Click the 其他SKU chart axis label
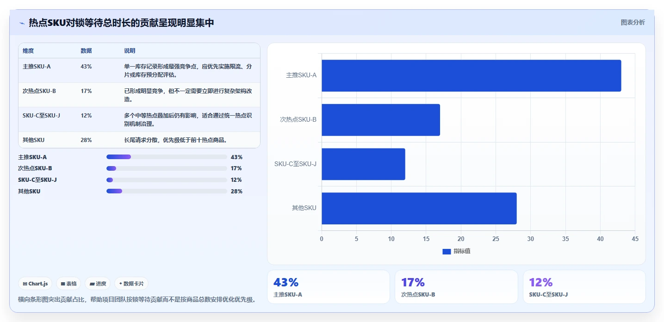 304,208
